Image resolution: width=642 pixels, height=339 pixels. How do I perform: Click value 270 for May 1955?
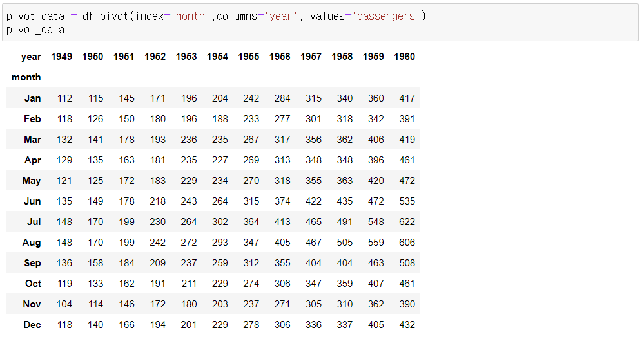click(x=251, y=181)
